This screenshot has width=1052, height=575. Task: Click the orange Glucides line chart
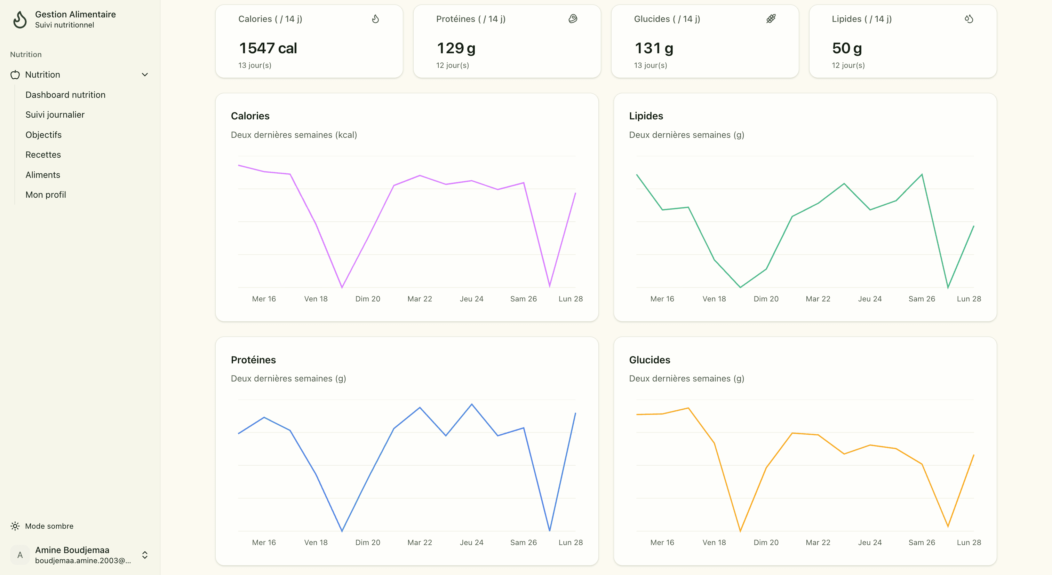[805, 465]
